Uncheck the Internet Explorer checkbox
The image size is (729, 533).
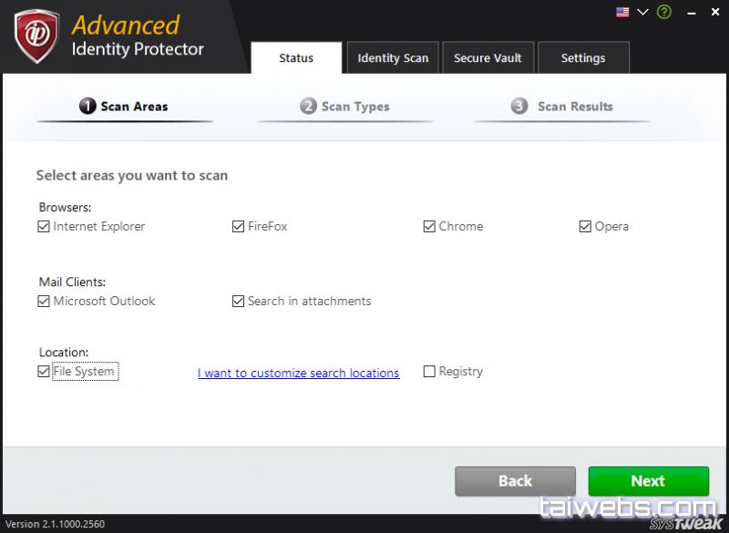click(x=44, y=226)
